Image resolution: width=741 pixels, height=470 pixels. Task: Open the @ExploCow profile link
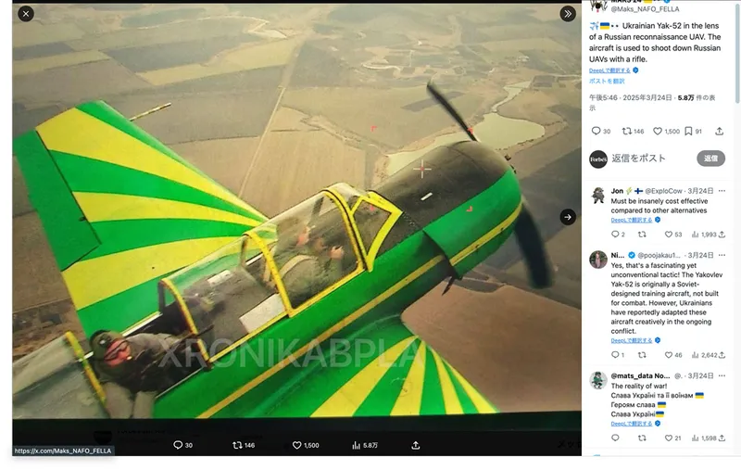pos(663,191)
